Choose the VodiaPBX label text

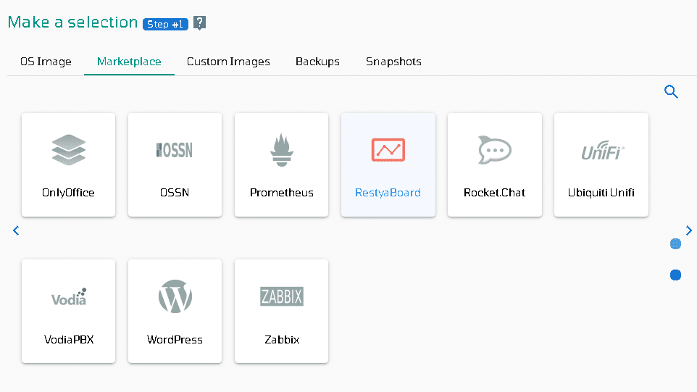click(68, 340)
